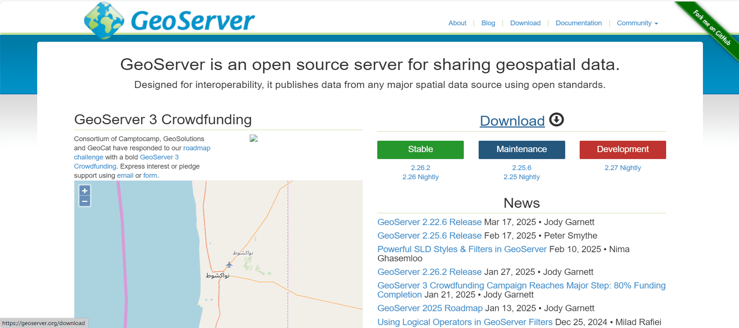The height and width of the screenshot is (328, 739).
Task: Zoom in on the map
Action: click(x=85, y=191)
